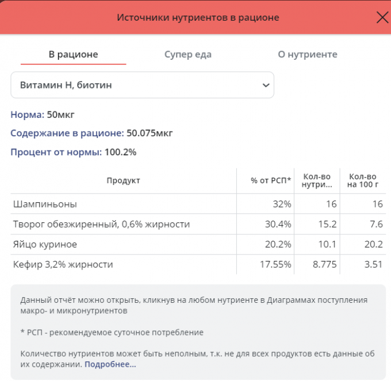Viewport: 391px width, 381px height.
Task: Click the 'Кол-во нутри...' column header
Action: 317,180
